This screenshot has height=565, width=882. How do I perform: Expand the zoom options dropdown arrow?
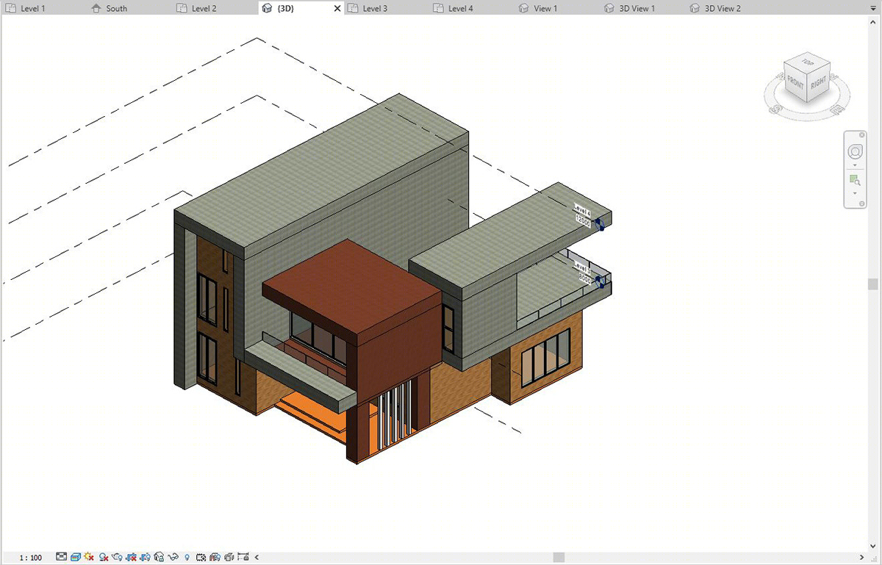tap(855, 193)
